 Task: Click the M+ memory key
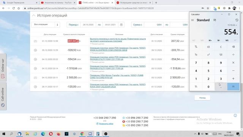(x=210, y=40)
